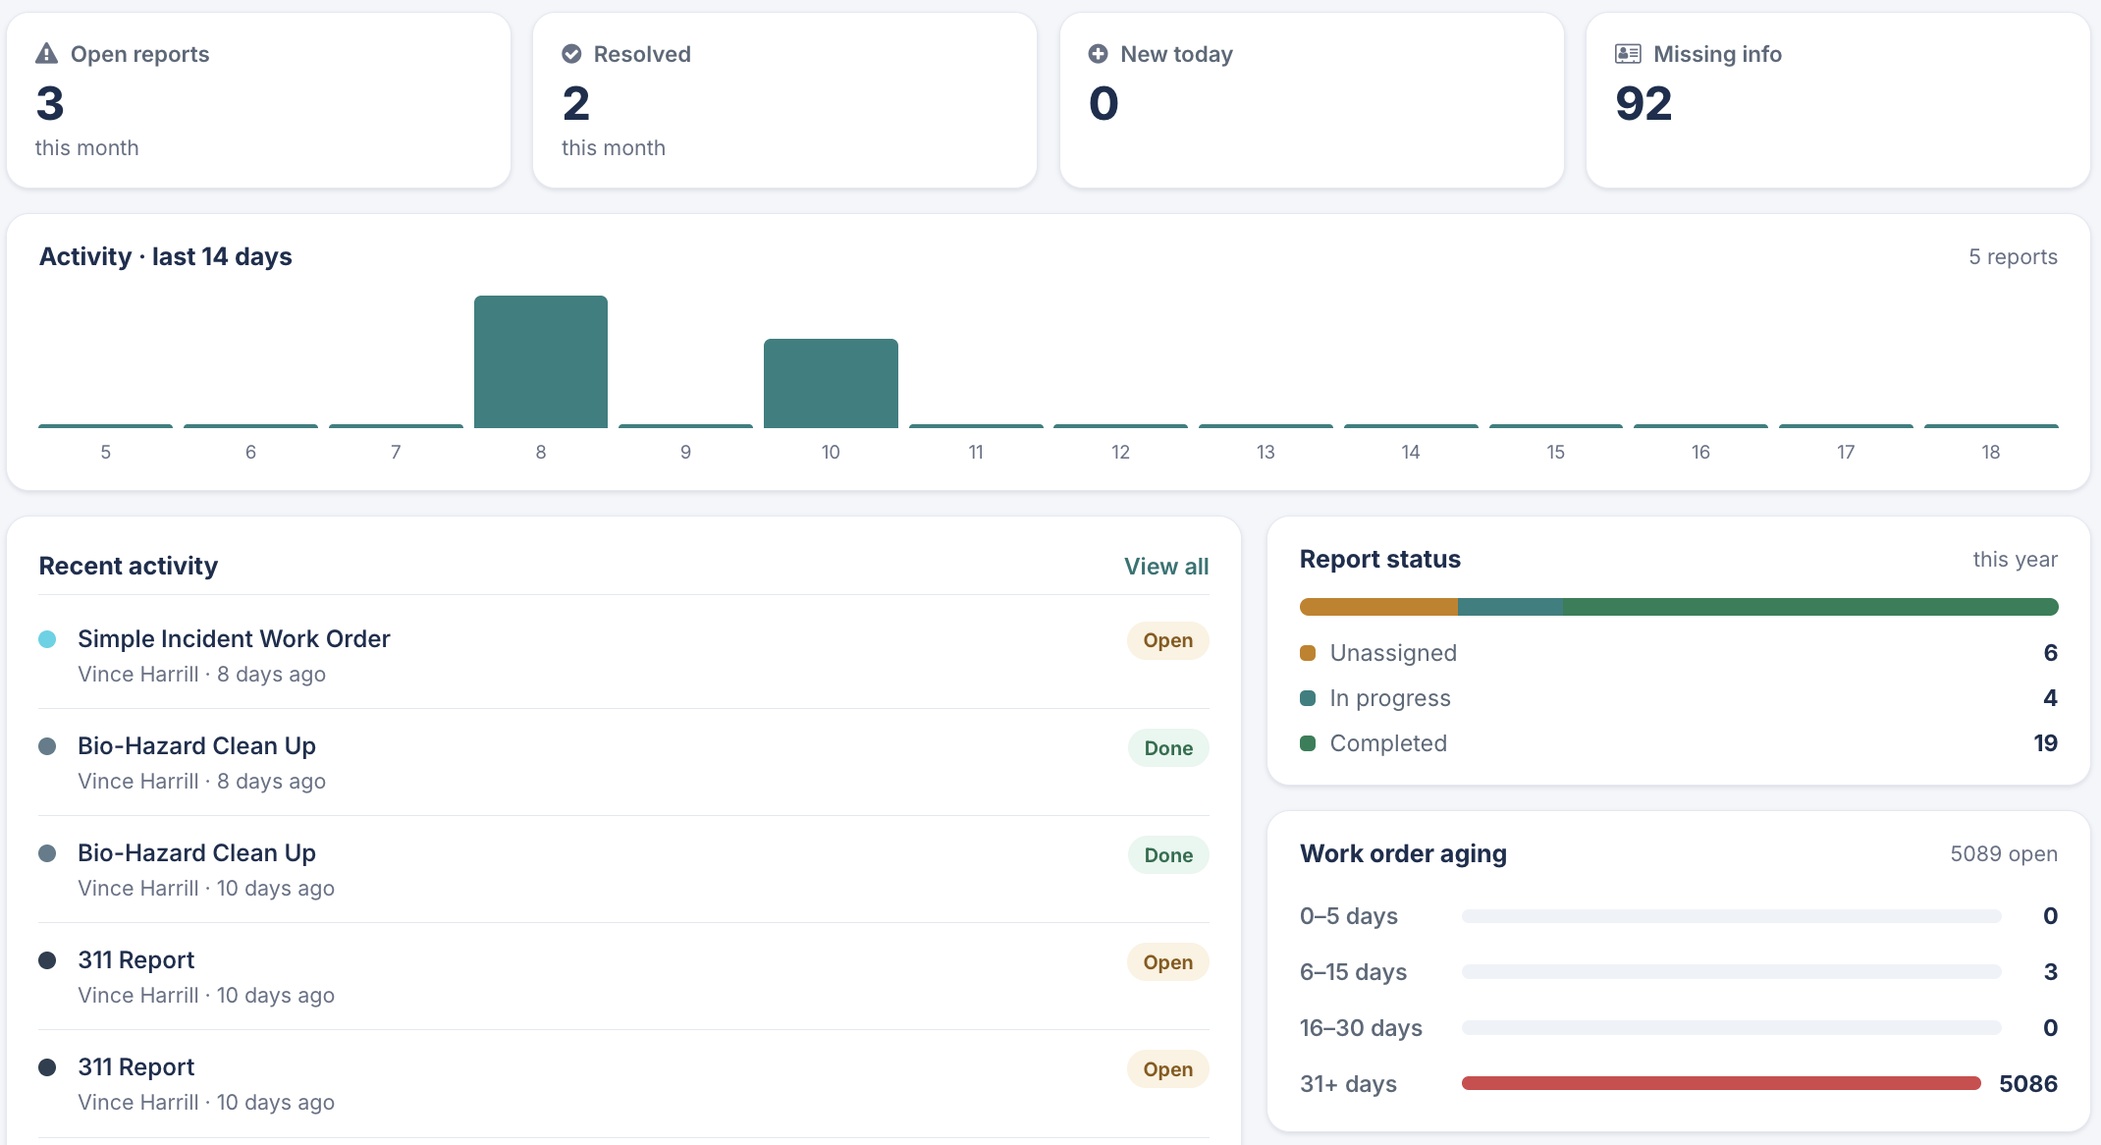This screenshot has height=1145, width=2101.
Task: Click the Resolved count 2
Action: pos(576,104)
